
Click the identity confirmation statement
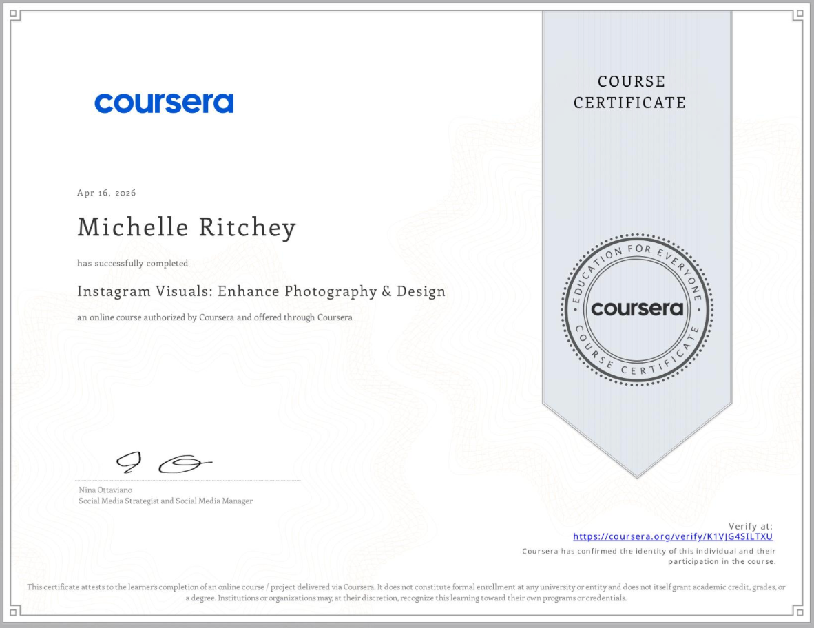[x=649, y=556]
